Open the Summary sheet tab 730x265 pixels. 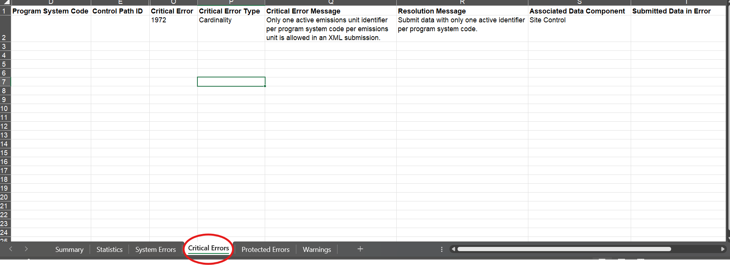pyautogui.click(x=69, y=250)
